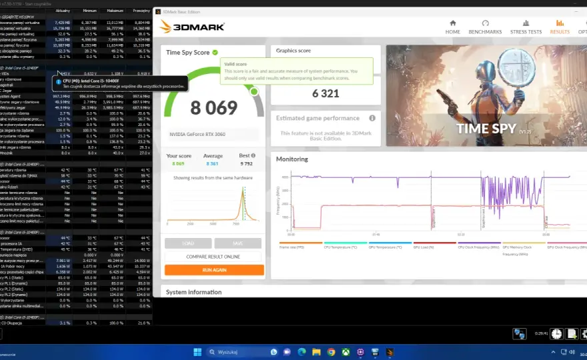Open Bing from the taskbar
The height and width of the screenshot is (360, 587).
click(273, 352)
